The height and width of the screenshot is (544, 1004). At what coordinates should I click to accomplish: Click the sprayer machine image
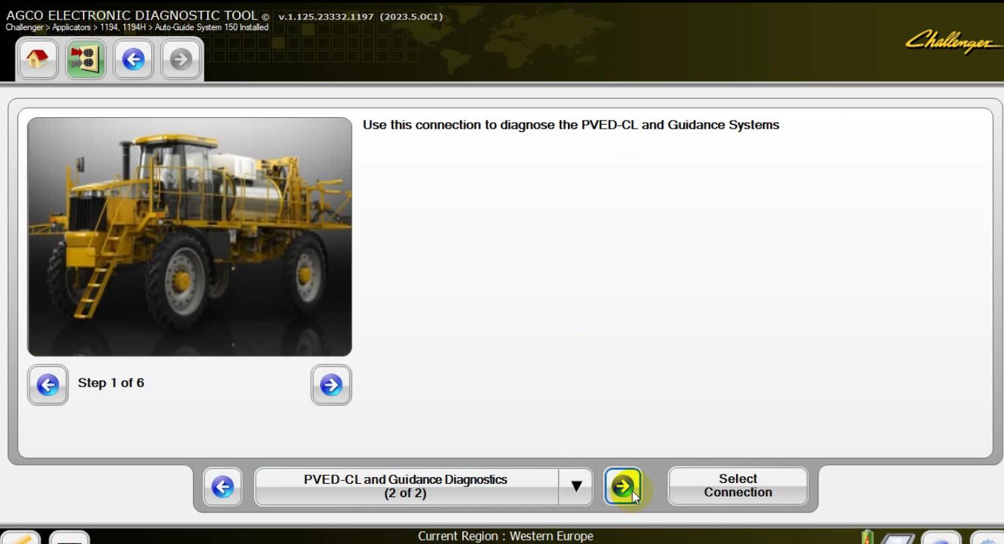(x=190, y=236)
